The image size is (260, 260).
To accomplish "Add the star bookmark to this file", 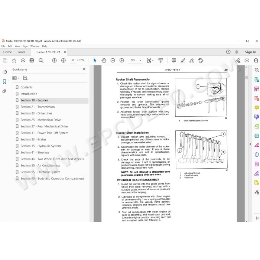I will (14, 61).
